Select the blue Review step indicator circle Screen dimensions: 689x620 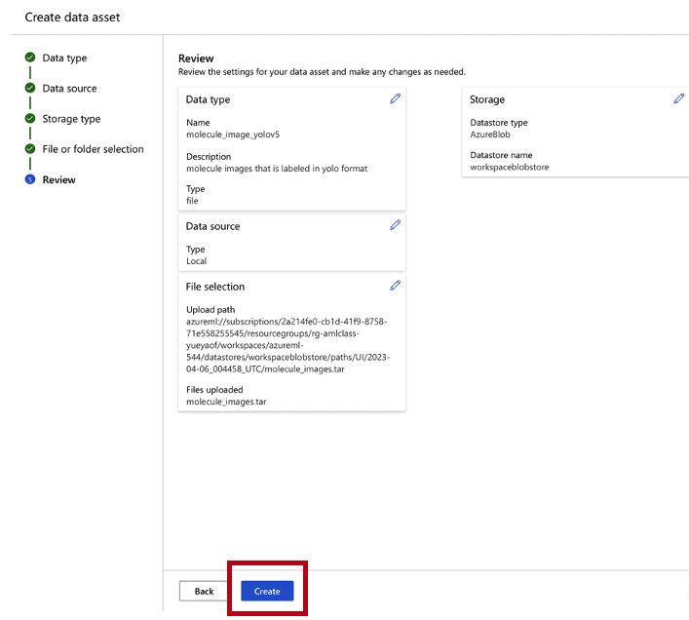point(30,179)
